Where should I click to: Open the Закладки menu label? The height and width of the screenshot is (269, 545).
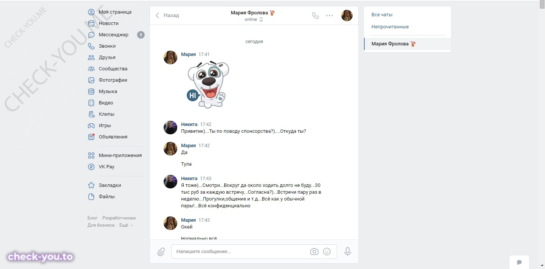[x=110, y=185]
